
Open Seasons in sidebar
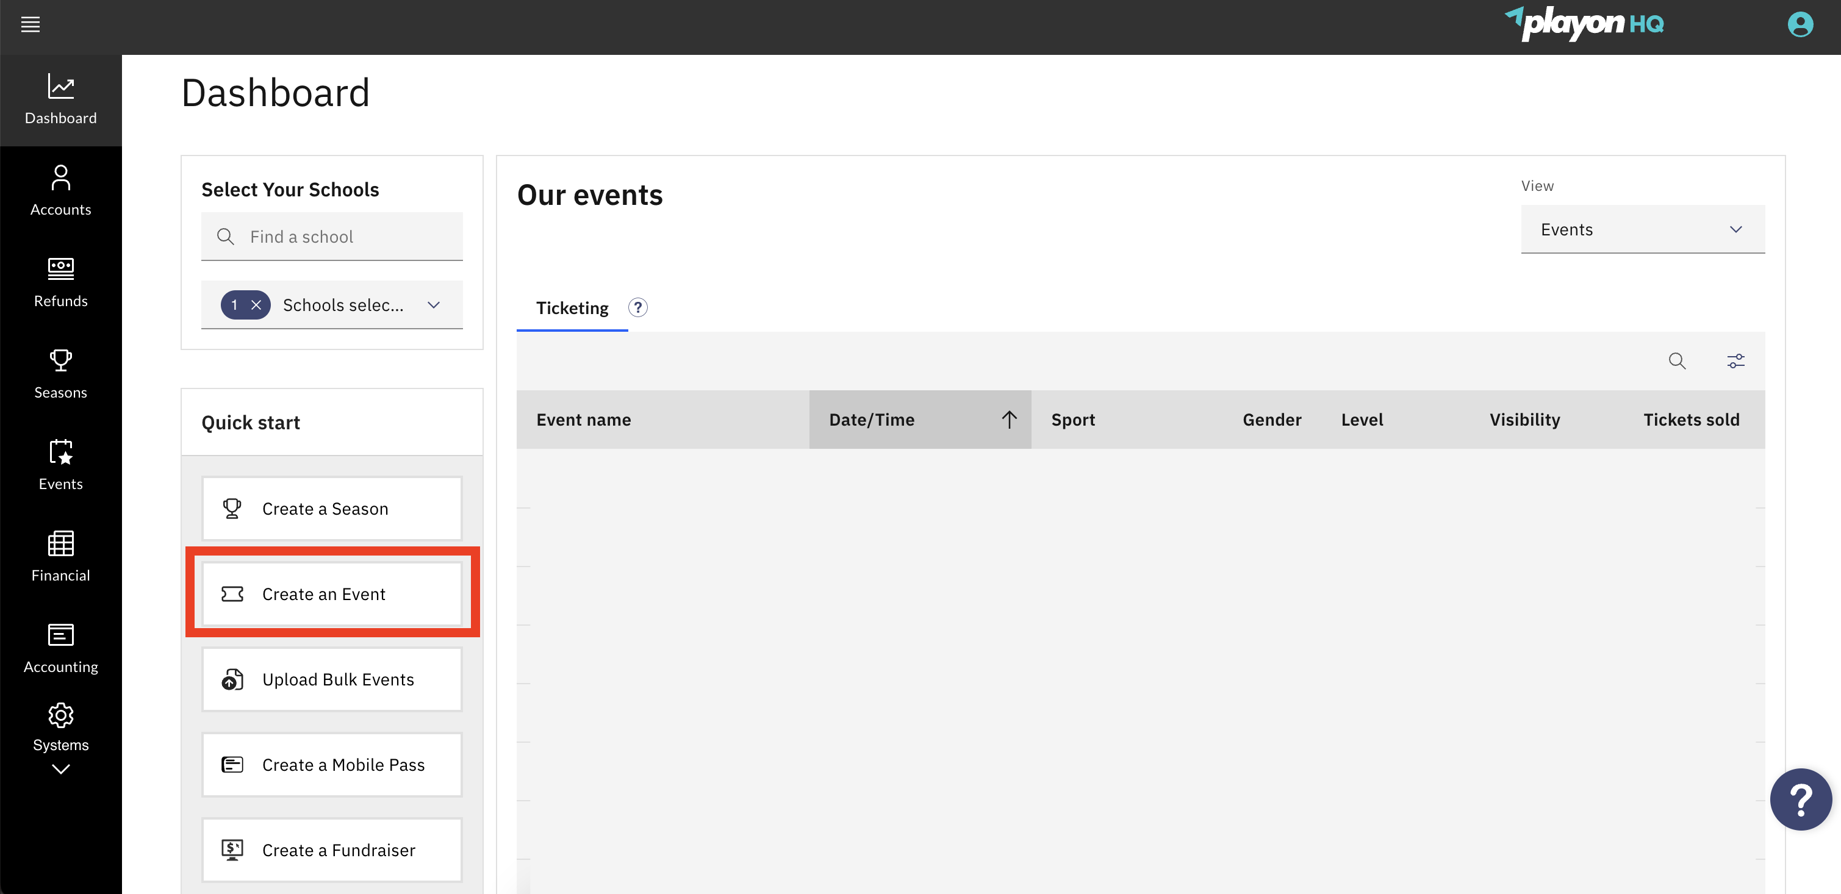point(61,374)
